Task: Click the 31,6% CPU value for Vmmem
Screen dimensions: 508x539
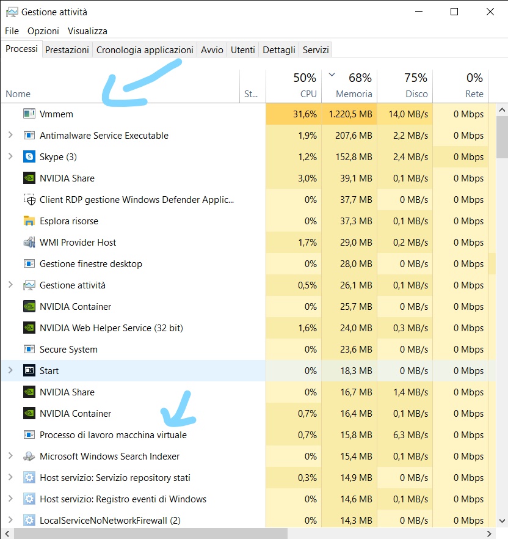Action: pos(305,114)
